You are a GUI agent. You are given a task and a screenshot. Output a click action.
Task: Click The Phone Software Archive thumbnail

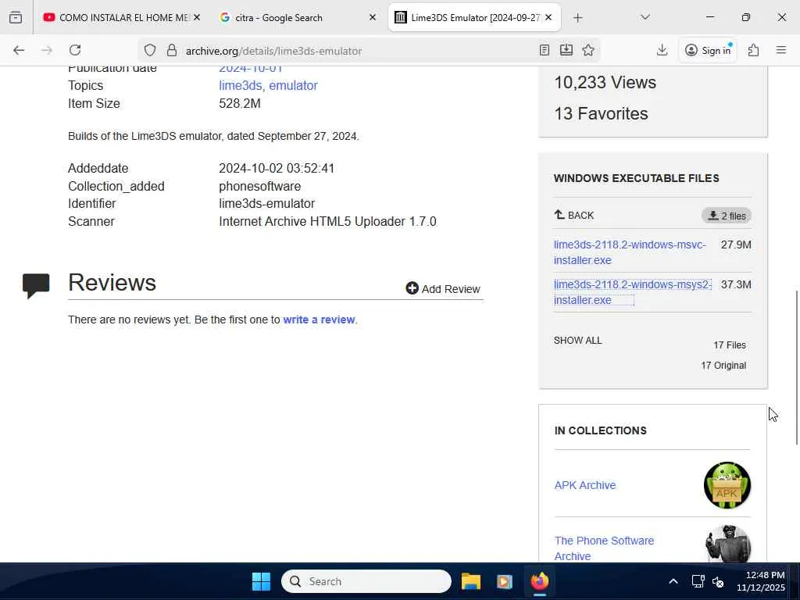[x=727, y=544]
